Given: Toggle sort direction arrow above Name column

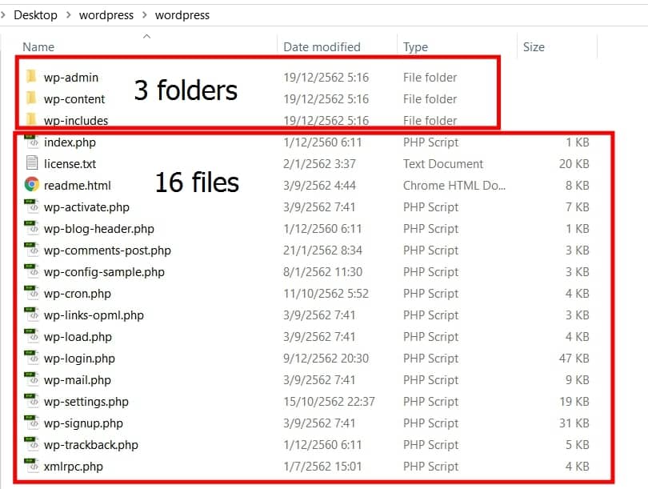Looking at the screenshot, I should [146, 36].
